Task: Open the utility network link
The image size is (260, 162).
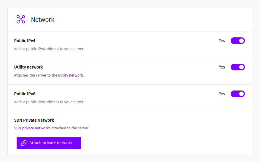Action: [x=71, y=75]
